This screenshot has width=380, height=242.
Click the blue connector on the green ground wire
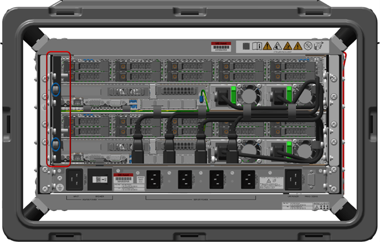click(201, 99)
